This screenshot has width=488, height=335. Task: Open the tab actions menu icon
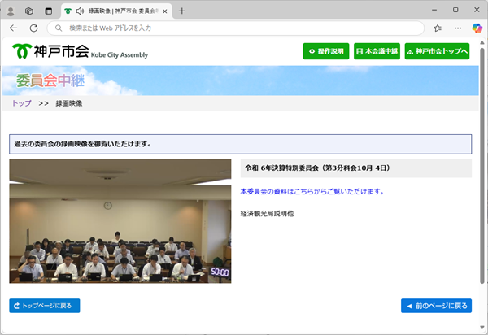coord(47,11)
